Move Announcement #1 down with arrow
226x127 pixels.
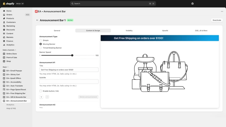click(x=41, y=97)
